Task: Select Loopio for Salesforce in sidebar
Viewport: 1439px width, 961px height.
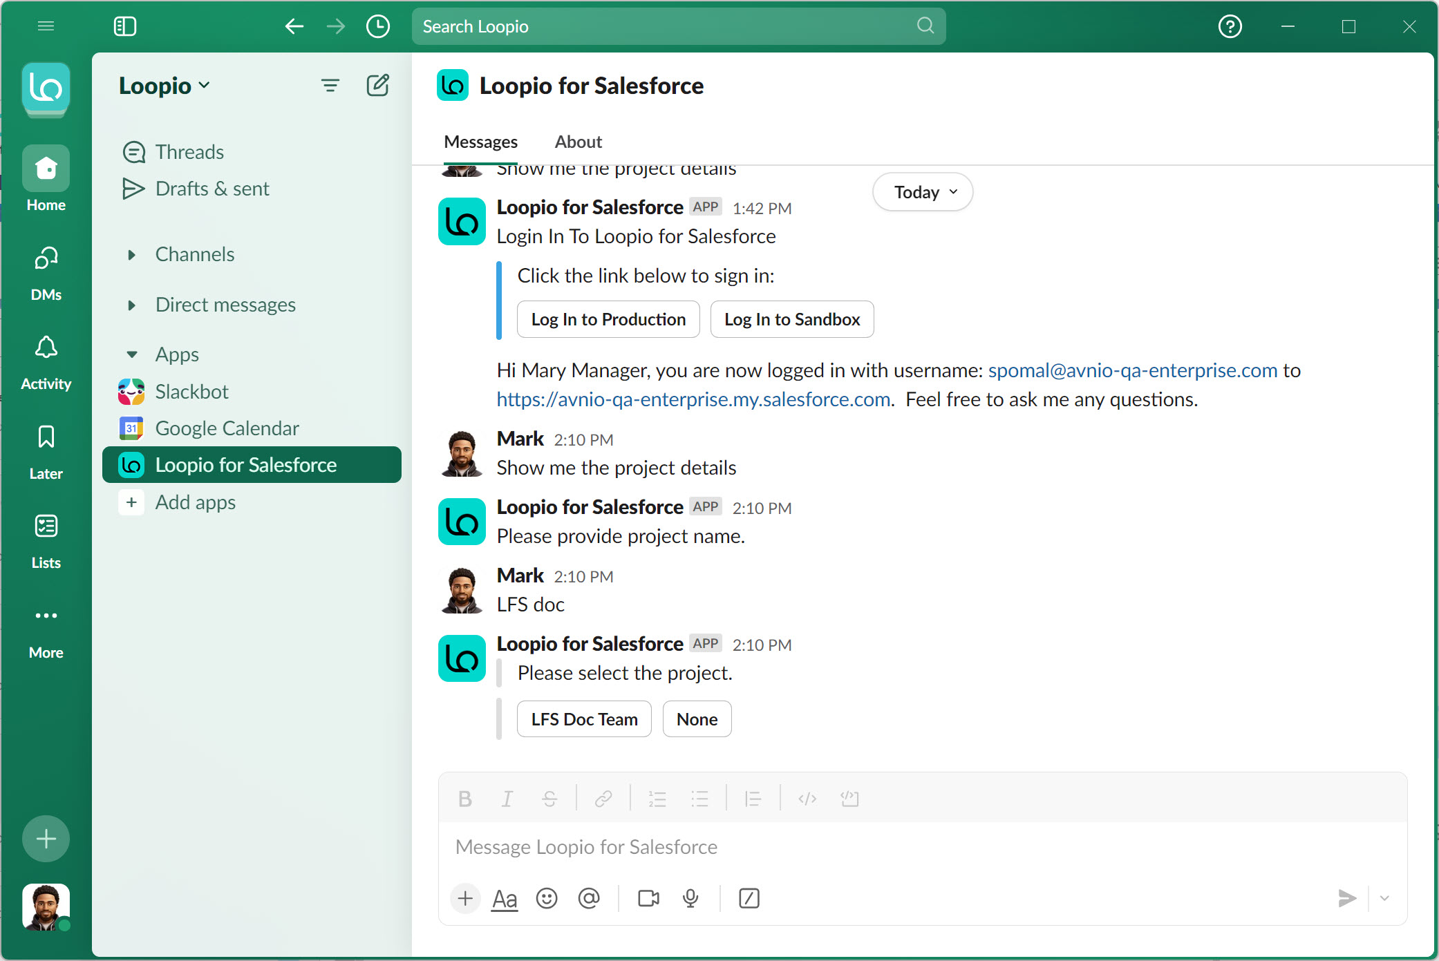Action: click(x=252, y=465)
